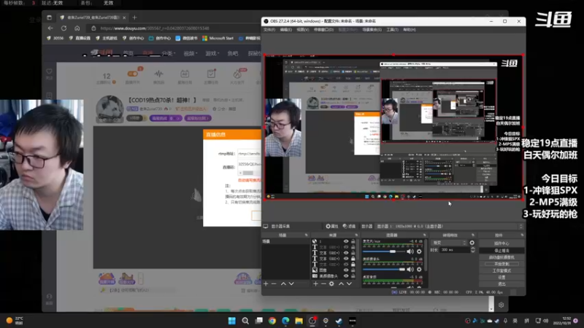Toggle lock on 图像 image source
This screenshot has width=584, height=328.
pyautogui.click(x=353, y=270)
